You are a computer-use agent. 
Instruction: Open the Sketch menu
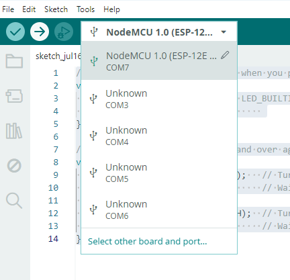[56, 9]
